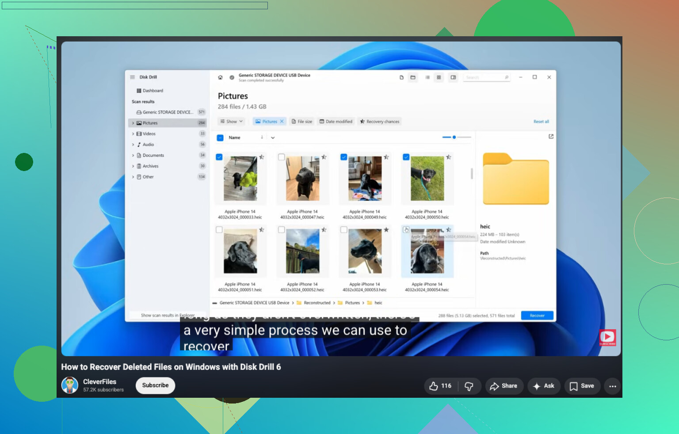Open the Dashboard in the sidebar

click(150, 91)
